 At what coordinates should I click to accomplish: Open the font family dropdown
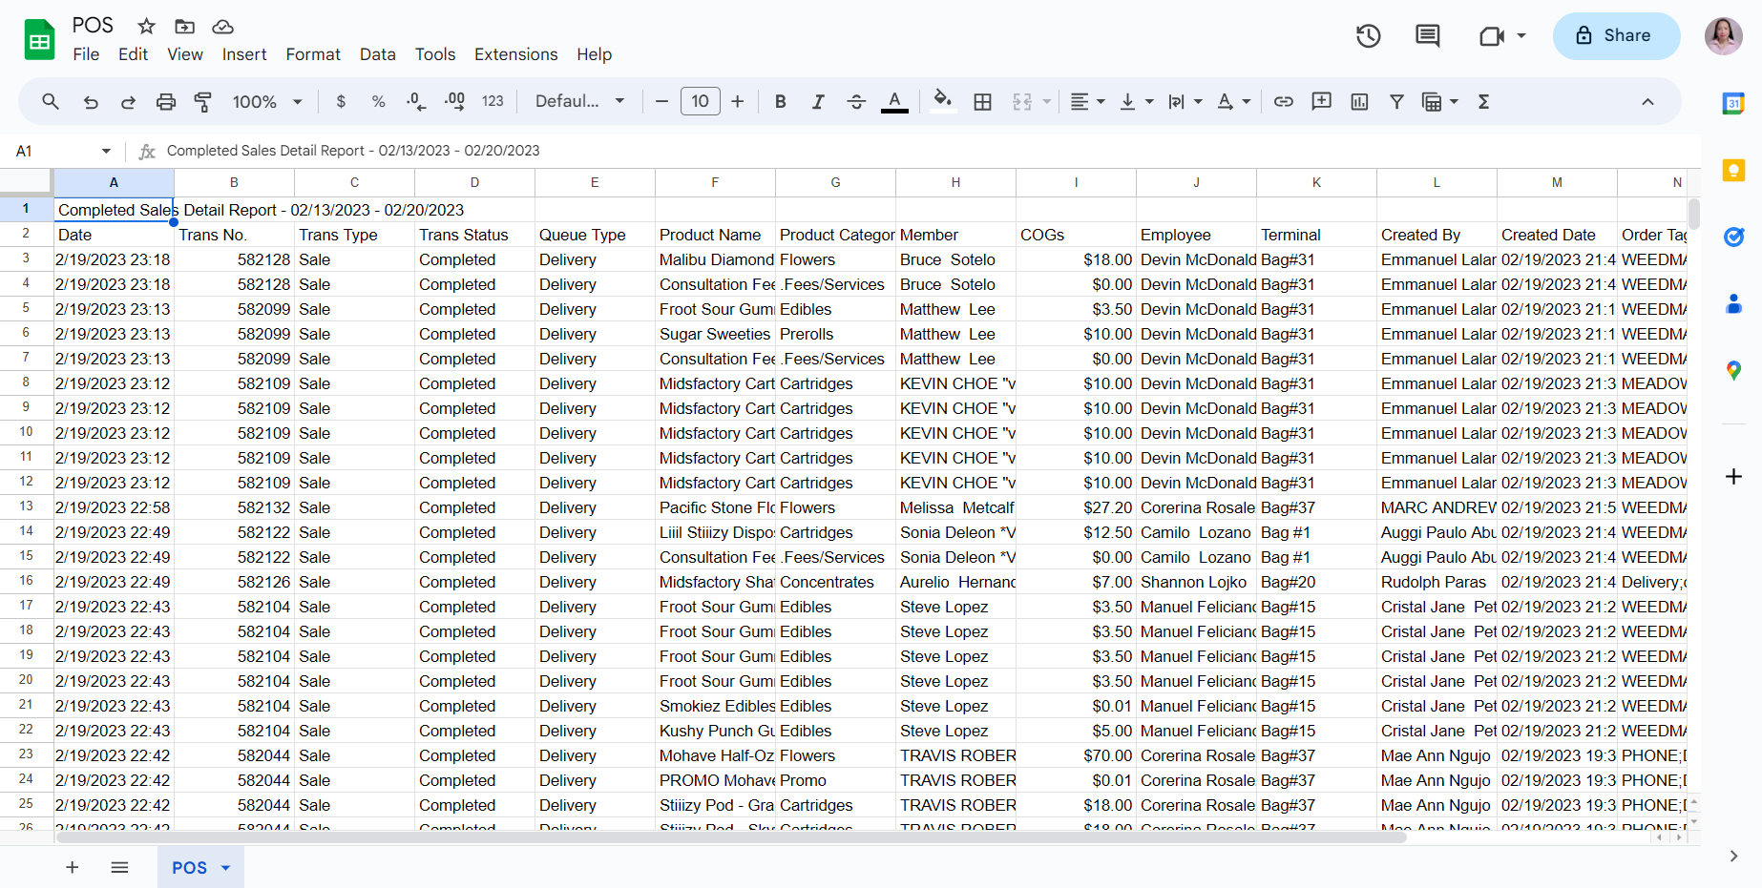(x=579, y=101)
